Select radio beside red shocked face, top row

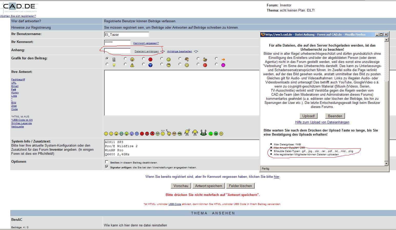(143, 59)
